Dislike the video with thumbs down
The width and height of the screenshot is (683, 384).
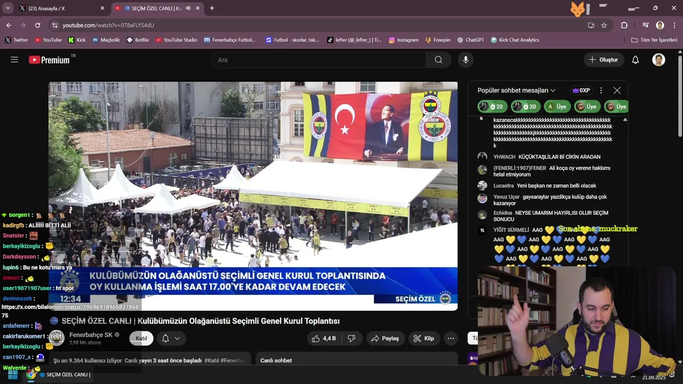[352, 338]
